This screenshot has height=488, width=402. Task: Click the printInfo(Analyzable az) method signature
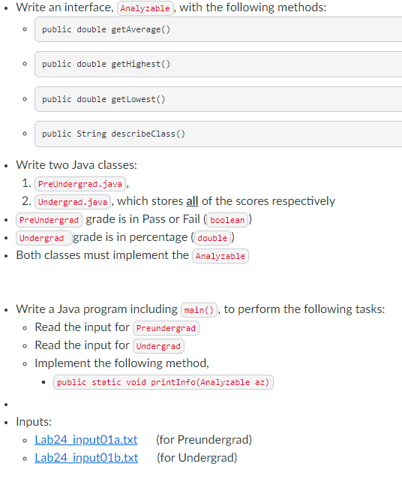click(163, 382)
